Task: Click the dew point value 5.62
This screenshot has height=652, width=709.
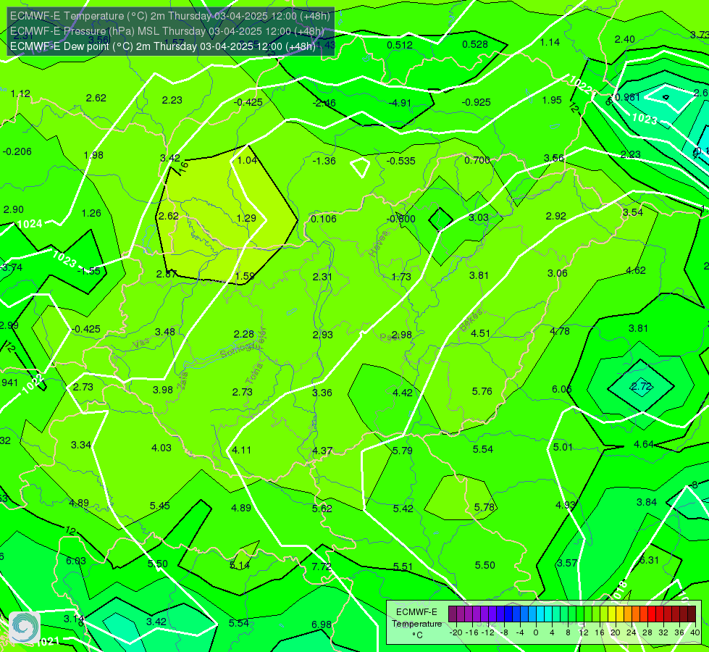Action: point(322,509)
